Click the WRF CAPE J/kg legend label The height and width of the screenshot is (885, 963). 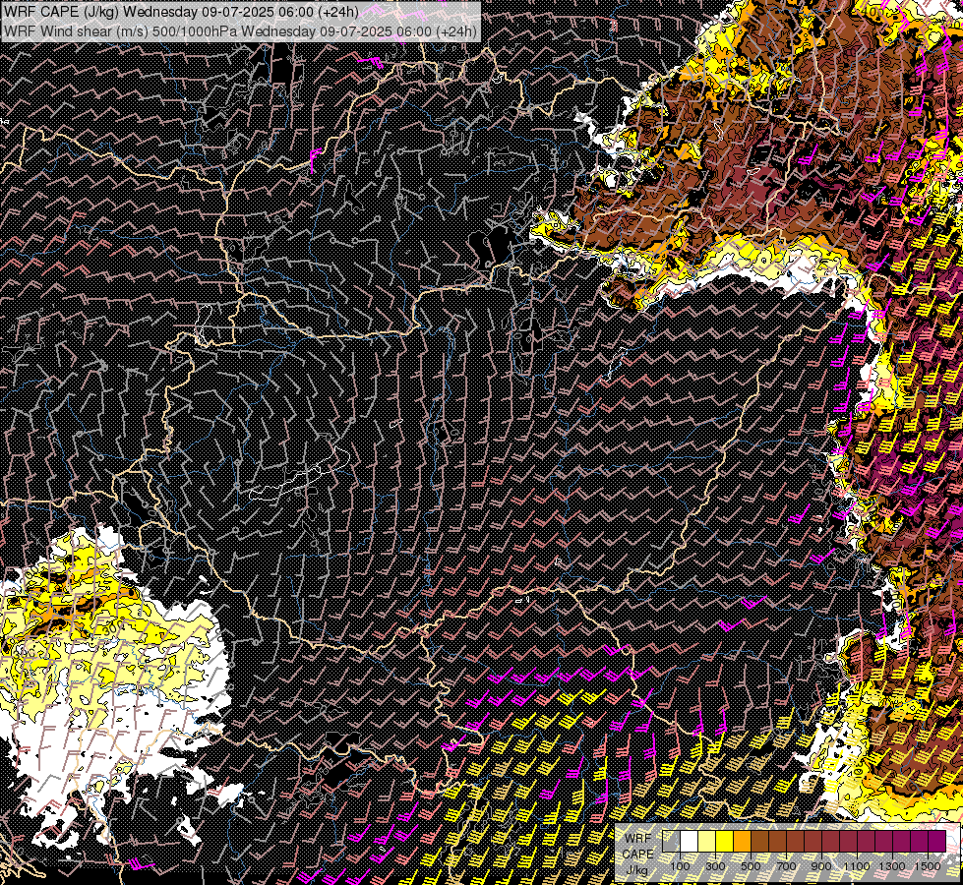638,855
